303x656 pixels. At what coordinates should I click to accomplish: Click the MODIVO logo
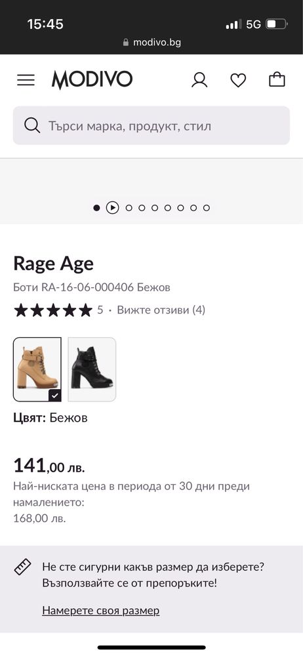coord(92,79)
